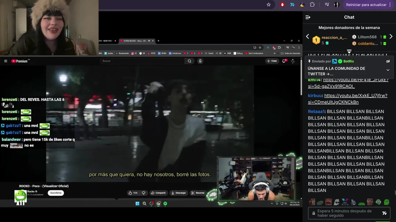Open the emote picker beside chat input
The height and width of the screenshot is (222, 396).
tap(385, 213)
